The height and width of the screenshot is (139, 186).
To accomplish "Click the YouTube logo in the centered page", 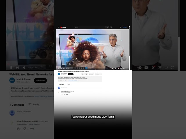I will [63, 27].
